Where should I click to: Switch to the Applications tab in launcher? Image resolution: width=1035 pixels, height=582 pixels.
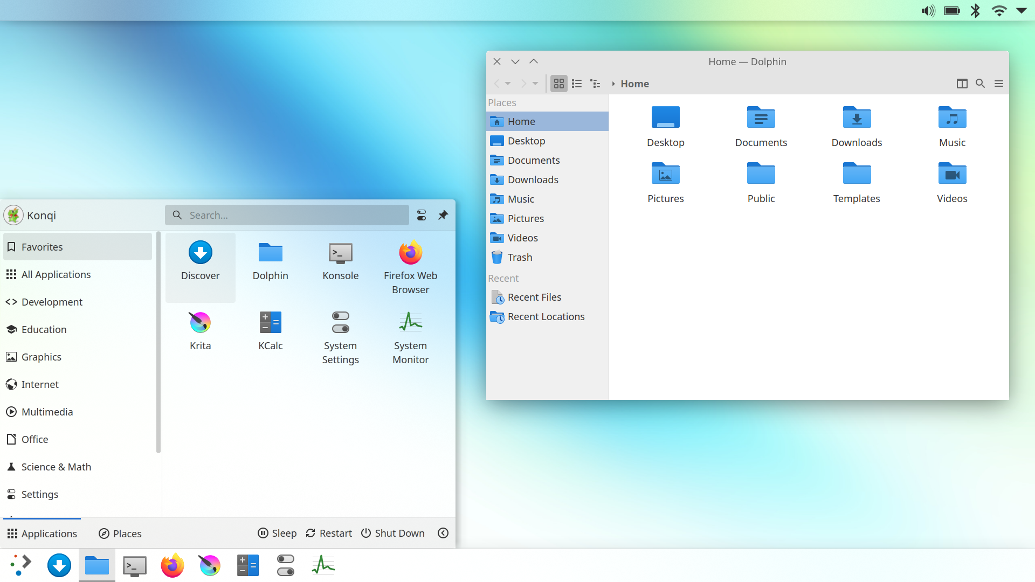click(42, 533)
